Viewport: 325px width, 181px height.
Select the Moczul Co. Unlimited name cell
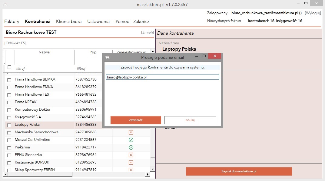(x=44, y=140)
